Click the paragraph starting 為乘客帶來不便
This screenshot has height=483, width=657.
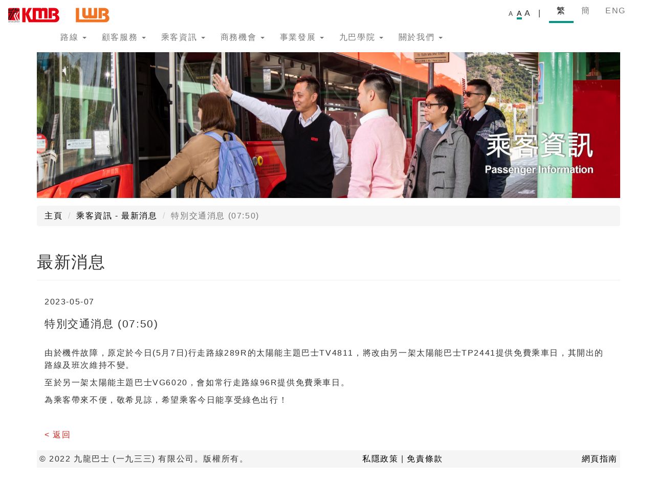pos(166,400)
